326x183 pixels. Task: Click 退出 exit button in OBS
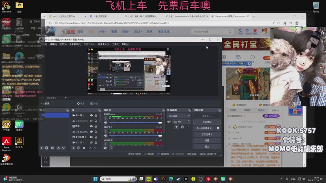pyautogui.click(x=207, y=146)
